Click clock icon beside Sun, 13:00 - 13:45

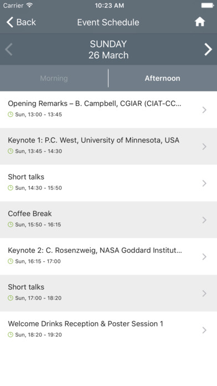11,114
